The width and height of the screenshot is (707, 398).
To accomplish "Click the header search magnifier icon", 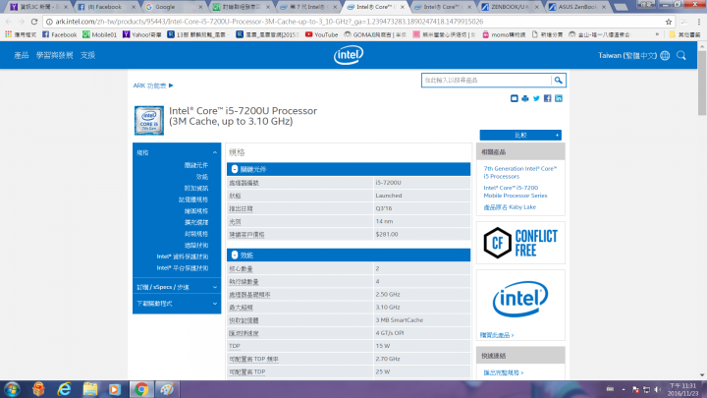I will [x=681, y=55].
